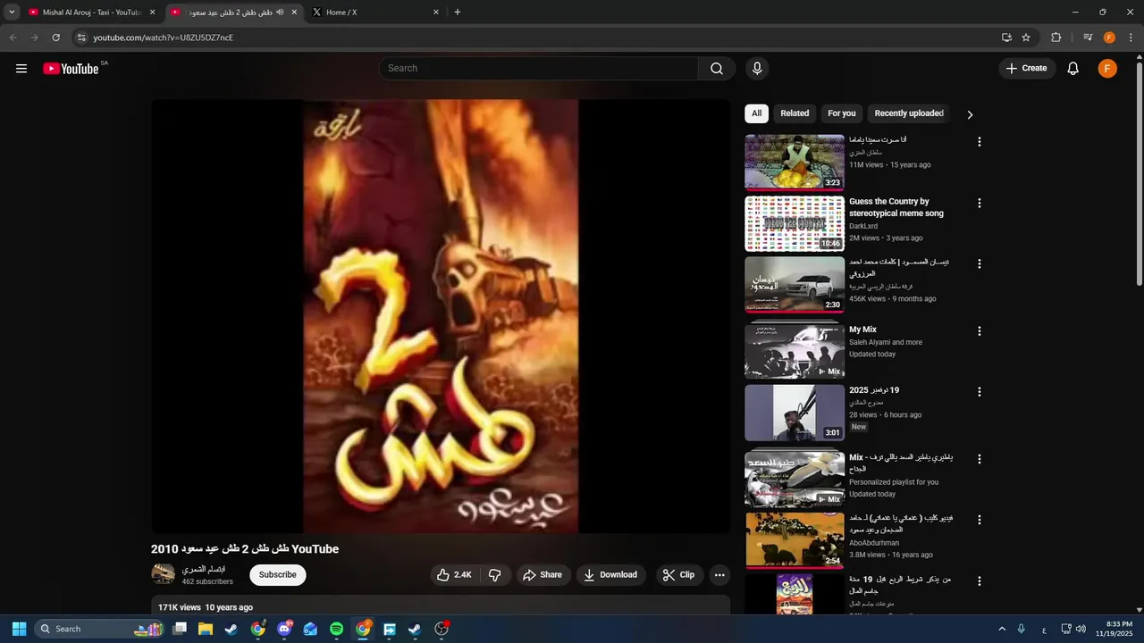Open the 3:23 duration video thumbnail

(x=795, y=163)
